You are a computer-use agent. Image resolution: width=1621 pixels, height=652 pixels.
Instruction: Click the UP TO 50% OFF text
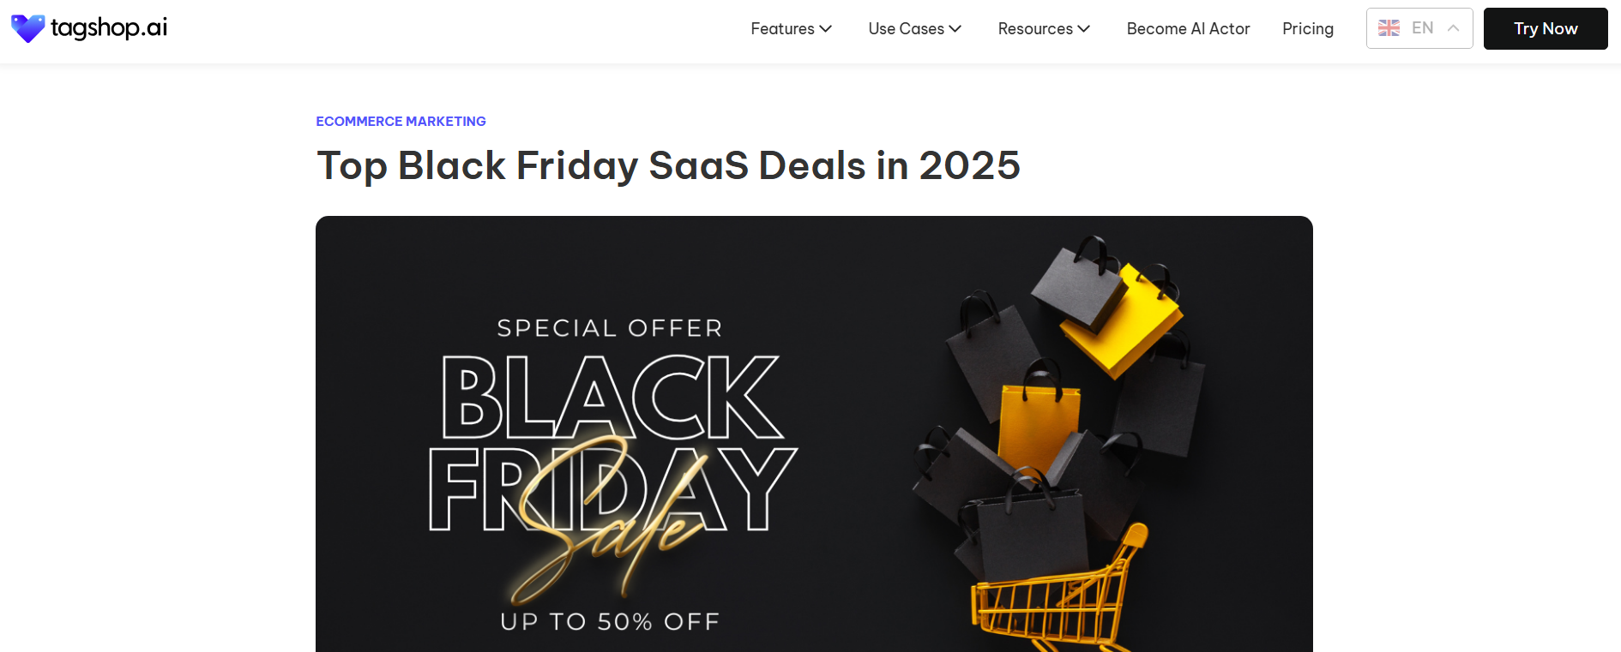click(610, 622)
